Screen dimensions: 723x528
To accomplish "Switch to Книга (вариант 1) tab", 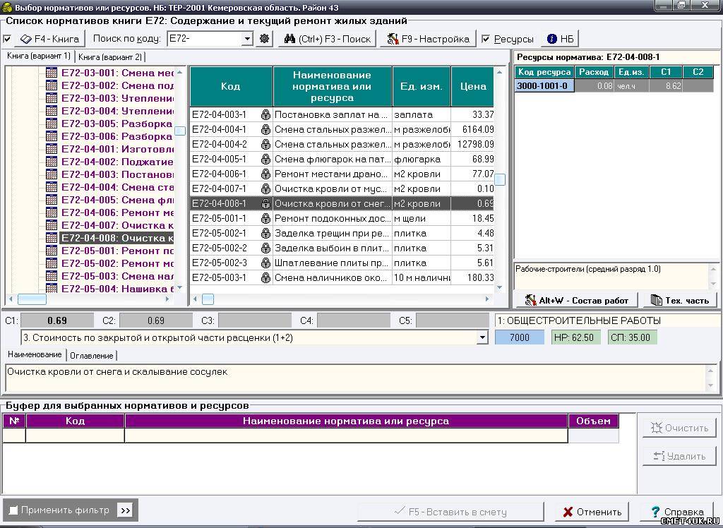I will tap(38, 56).
